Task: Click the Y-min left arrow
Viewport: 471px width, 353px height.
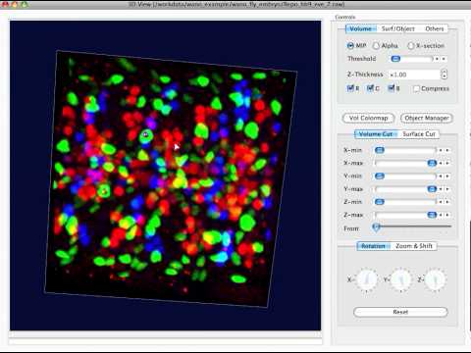Action: (x=441, y=176)
